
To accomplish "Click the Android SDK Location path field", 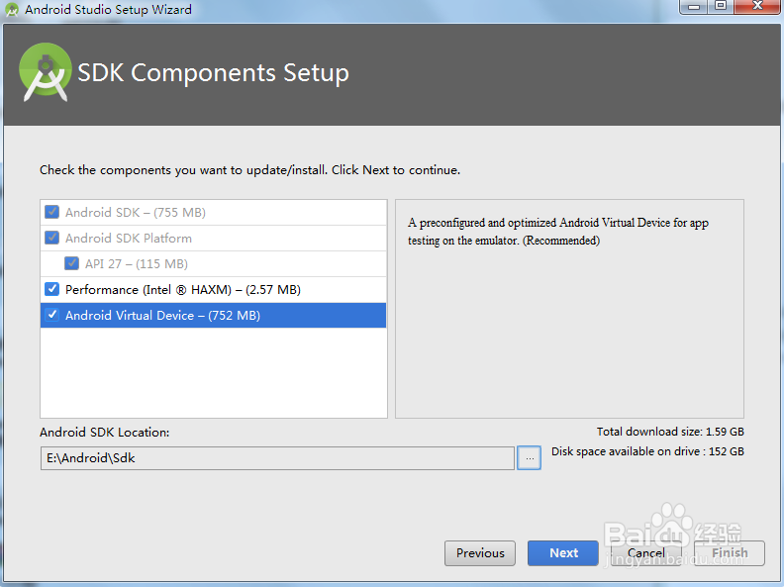I will point(277,458).
